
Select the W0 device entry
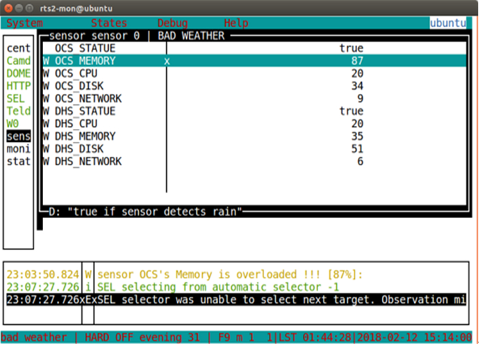point(13,123)
